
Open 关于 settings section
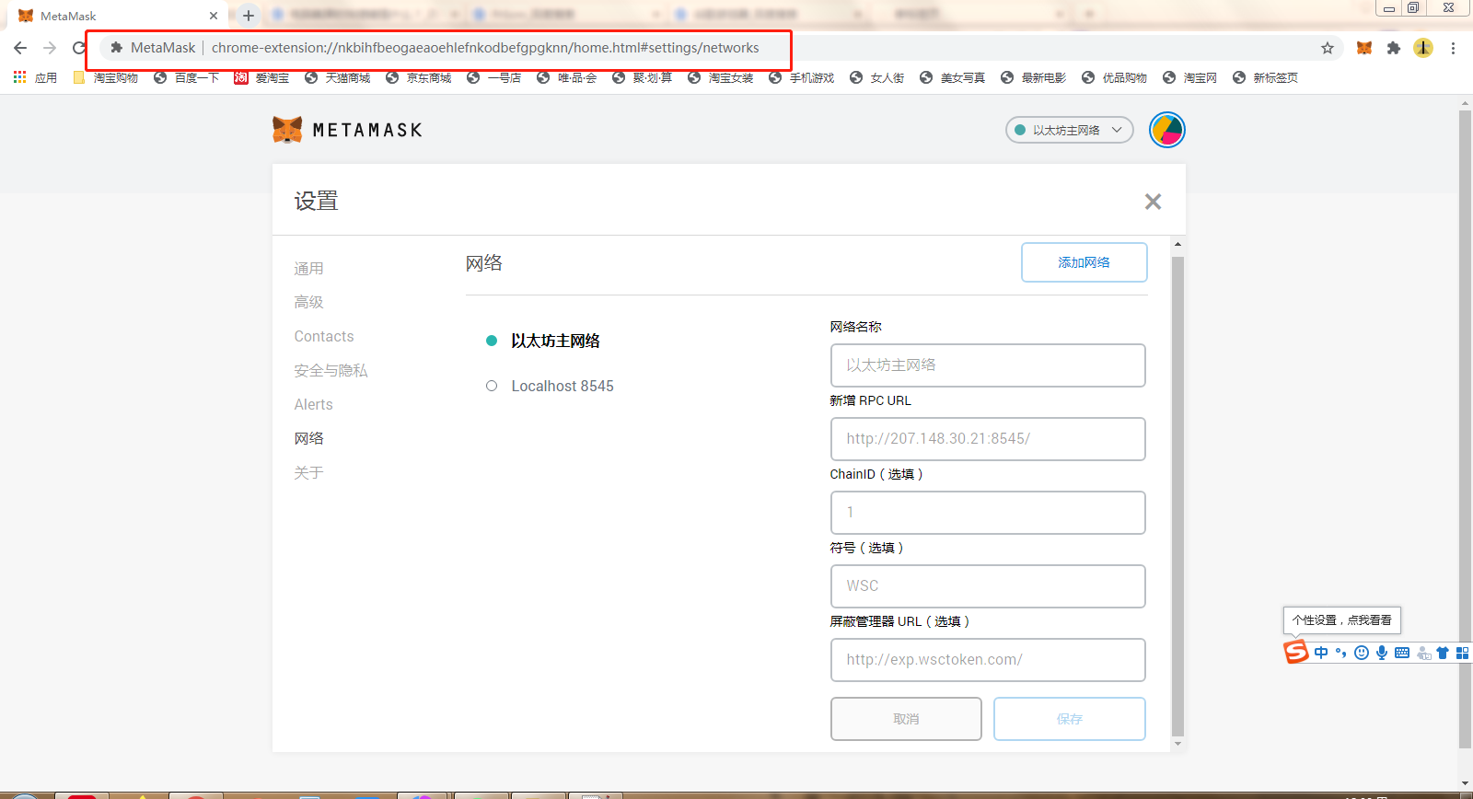pos(308,472)
